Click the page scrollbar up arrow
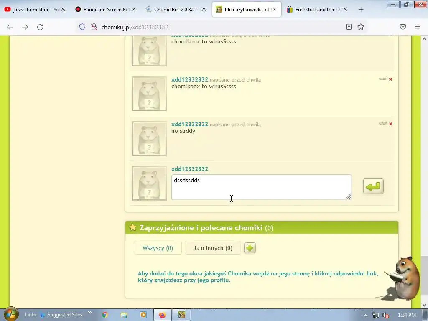 point(424,39)
